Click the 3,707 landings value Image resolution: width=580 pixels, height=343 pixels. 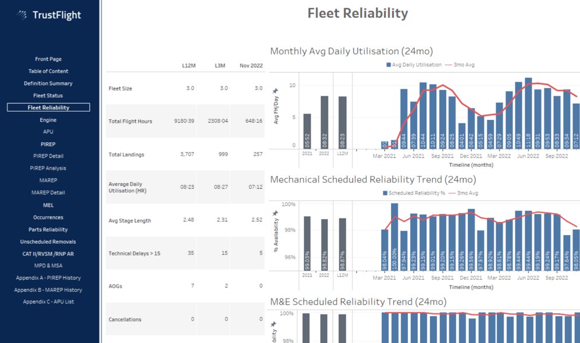tap(187, 154)
